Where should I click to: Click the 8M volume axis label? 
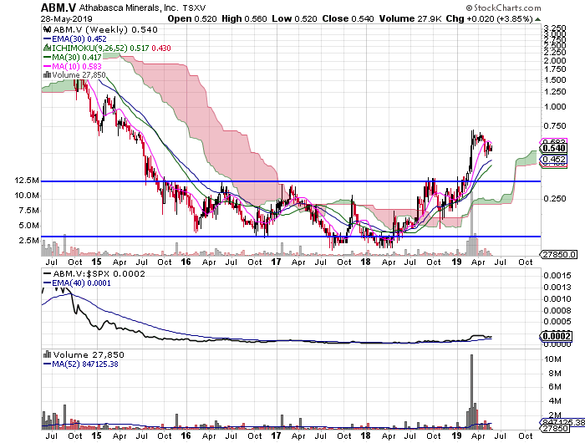555,374
